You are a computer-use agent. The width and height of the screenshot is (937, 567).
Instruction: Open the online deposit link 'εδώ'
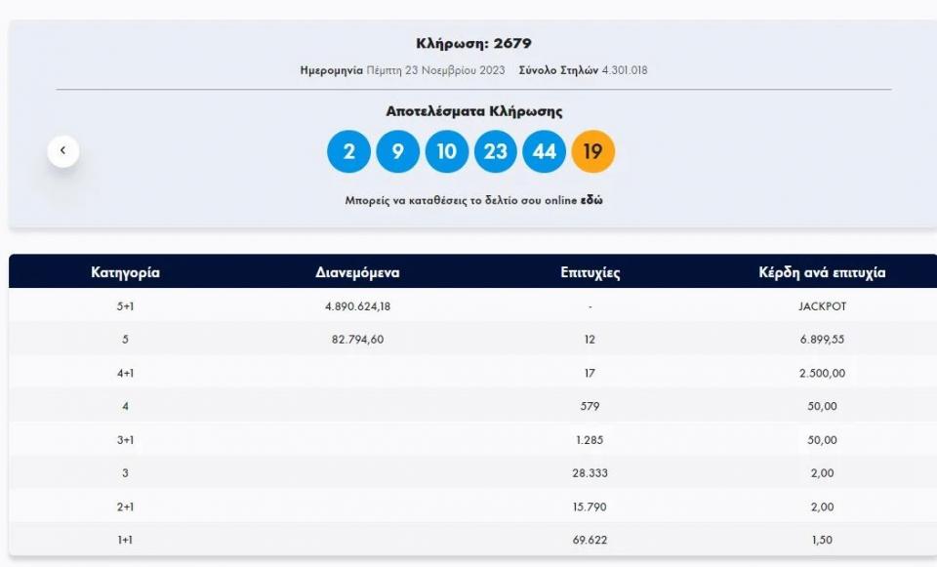(x=591, y=200)
